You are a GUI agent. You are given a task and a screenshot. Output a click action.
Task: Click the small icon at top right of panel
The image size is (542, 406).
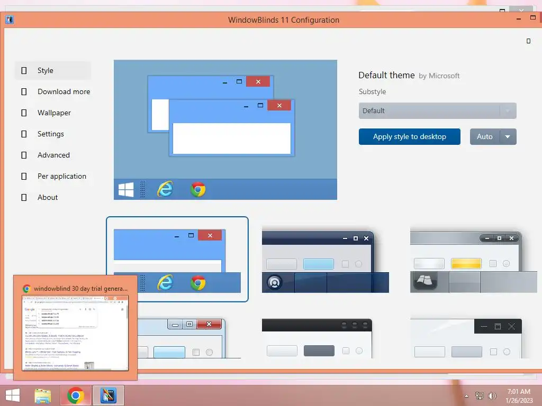tap(528, 41)
